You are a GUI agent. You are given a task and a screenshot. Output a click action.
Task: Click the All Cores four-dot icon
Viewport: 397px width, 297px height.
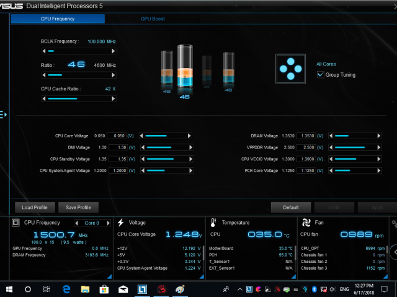[x=291, y=69]
